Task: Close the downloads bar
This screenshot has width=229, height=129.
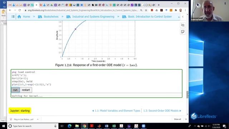Action: tap(186, 119)
